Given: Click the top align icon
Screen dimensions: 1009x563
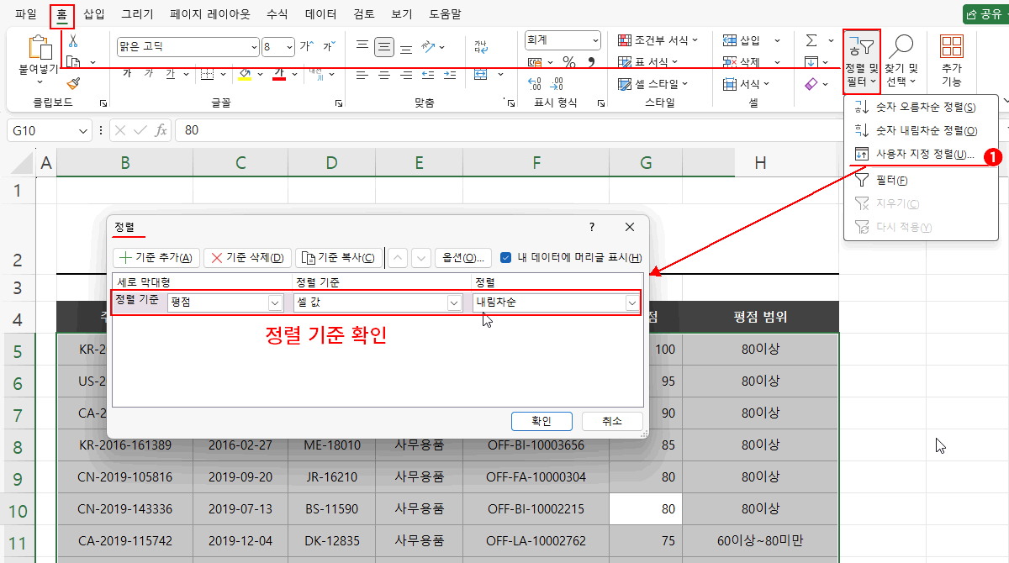Looking at the screenshot, I should point(362,46).
